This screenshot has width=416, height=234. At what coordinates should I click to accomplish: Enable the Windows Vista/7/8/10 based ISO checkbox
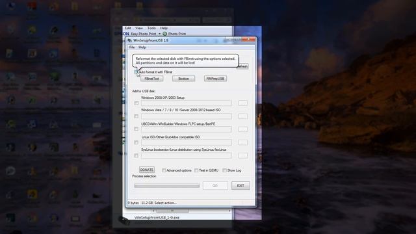[136, 116]
